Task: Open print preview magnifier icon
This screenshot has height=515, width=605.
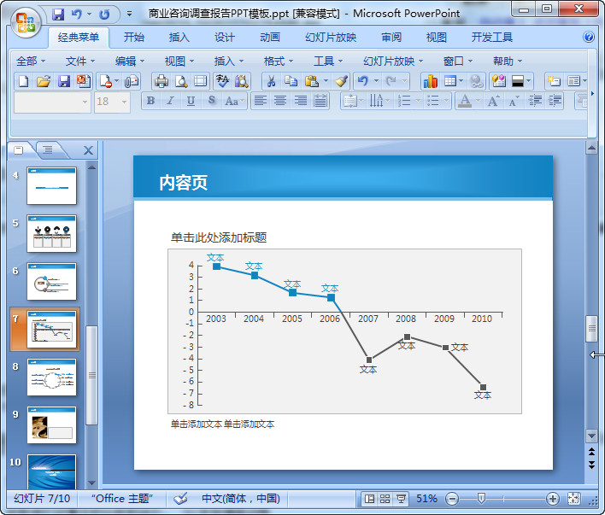Action: pyautogui.click(x=181, y=81)
